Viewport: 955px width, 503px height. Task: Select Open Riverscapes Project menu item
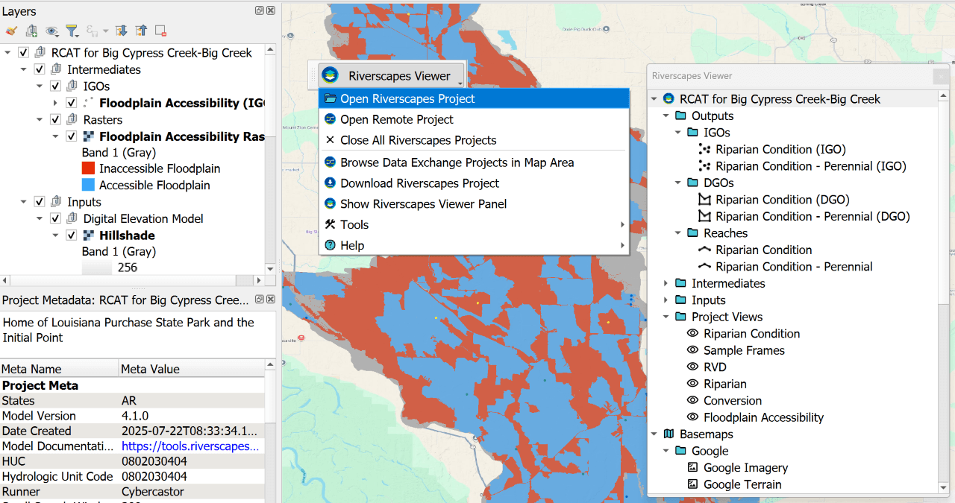click(x=407, y=98)
